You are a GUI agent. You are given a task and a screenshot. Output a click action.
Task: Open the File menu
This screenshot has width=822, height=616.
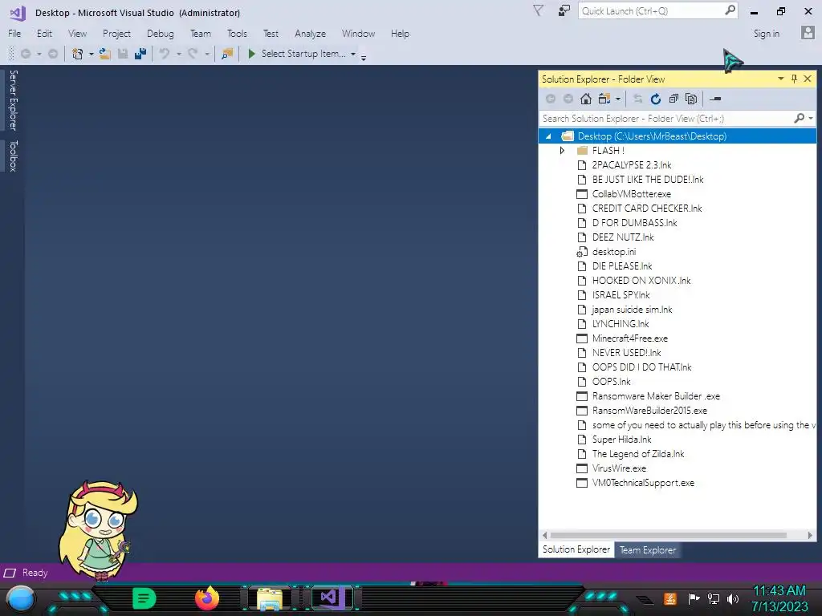(14, 34)
